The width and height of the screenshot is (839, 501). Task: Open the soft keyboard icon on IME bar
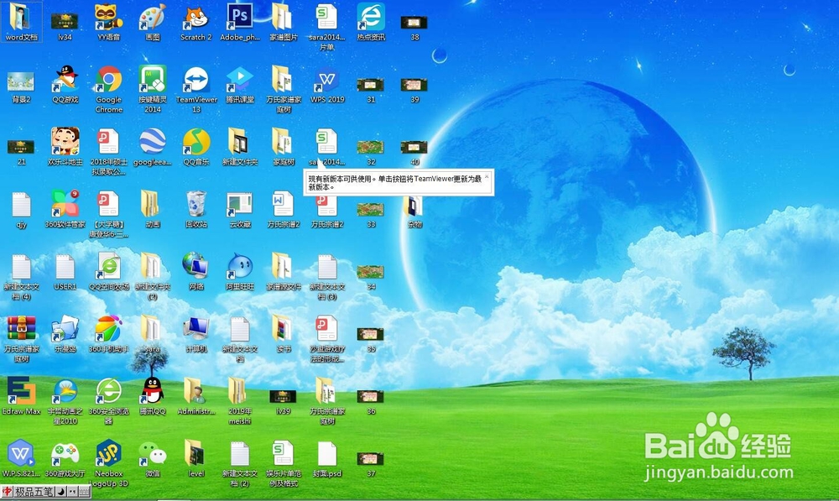coord(84,492)
